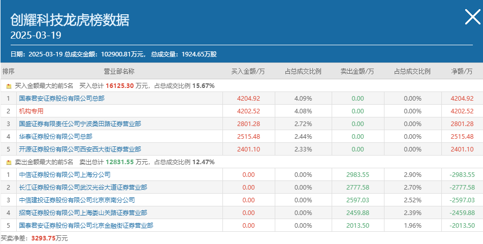The height and width of the screenshot is (244, 483).
Task: Click net amount -2983.55
Action: (x=462, y=174)
